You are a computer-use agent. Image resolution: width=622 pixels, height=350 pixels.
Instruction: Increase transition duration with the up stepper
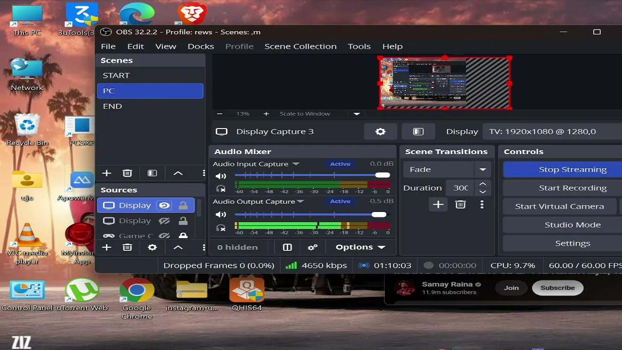coord(483,184)
